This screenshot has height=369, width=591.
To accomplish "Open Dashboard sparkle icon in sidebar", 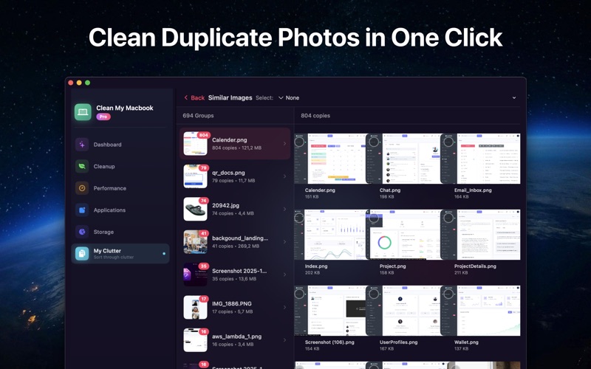I will point(82,145).
